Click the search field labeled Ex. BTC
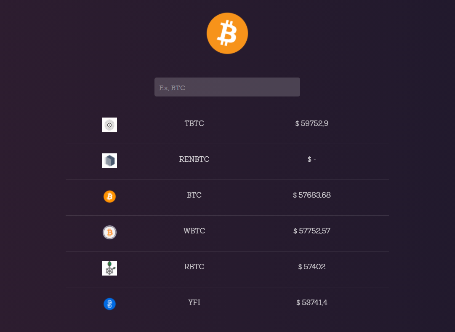The image size is (455, 332). (x=227, y=87)
